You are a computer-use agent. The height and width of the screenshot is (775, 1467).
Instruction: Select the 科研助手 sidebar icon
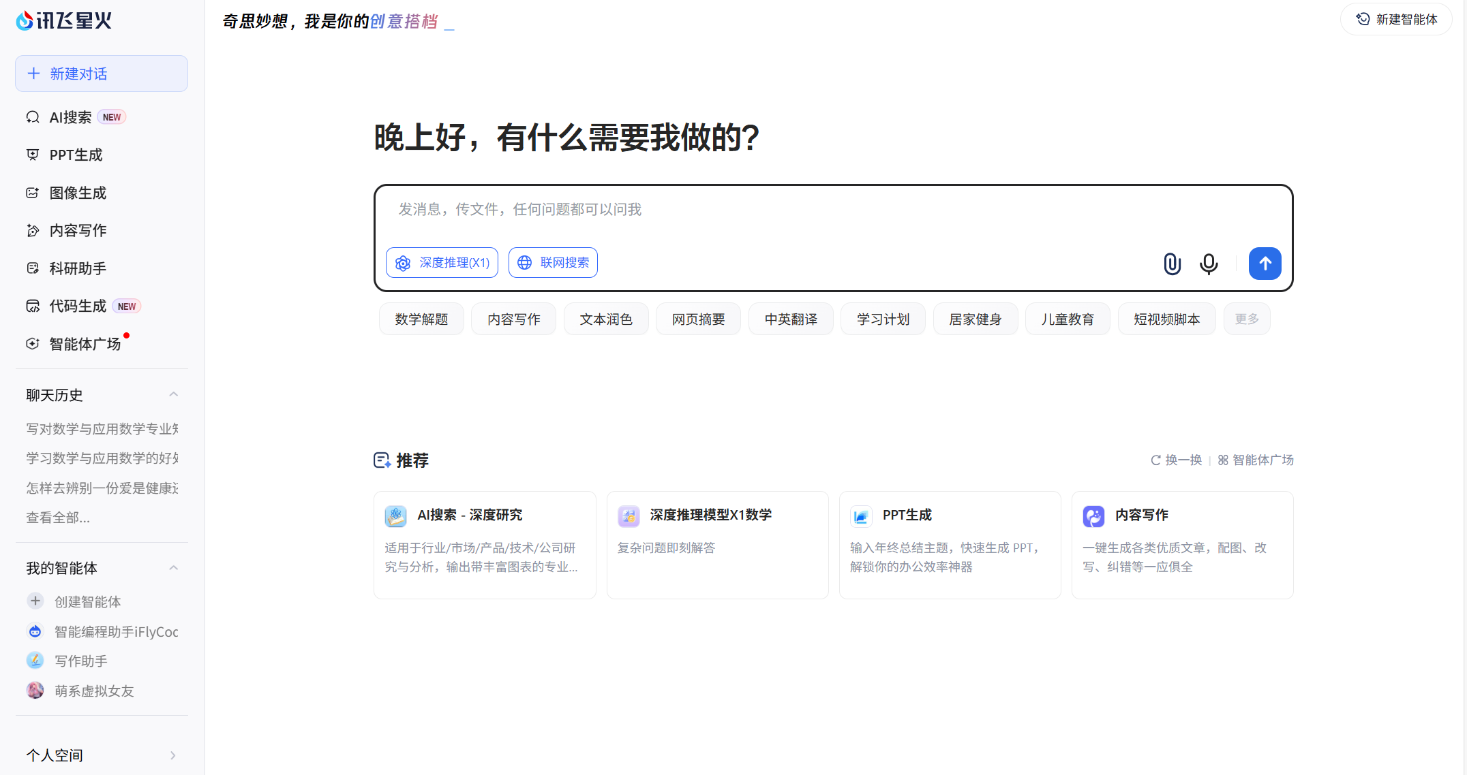tap(77, 268)
